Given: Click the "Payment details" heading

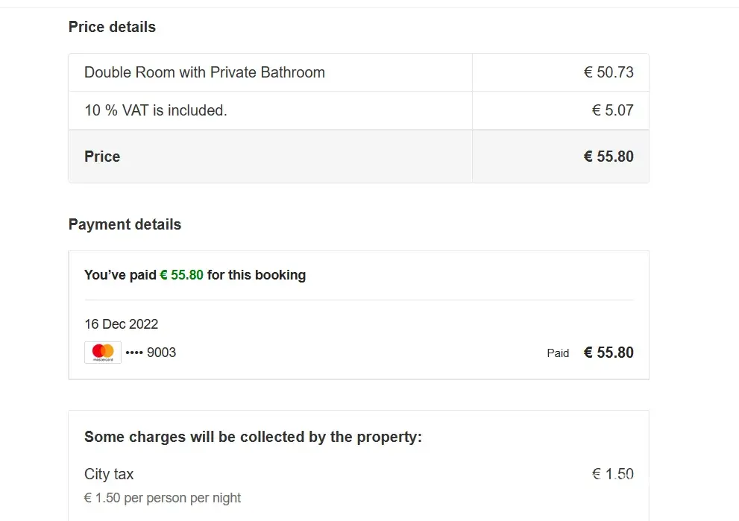Looking at the screenshot, I should [125, 224].
